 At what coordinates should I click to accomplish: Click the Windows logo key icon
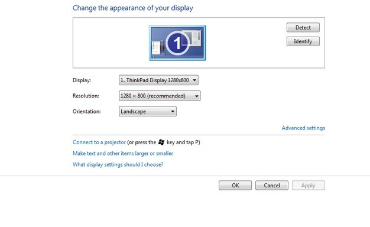[161, 142]
